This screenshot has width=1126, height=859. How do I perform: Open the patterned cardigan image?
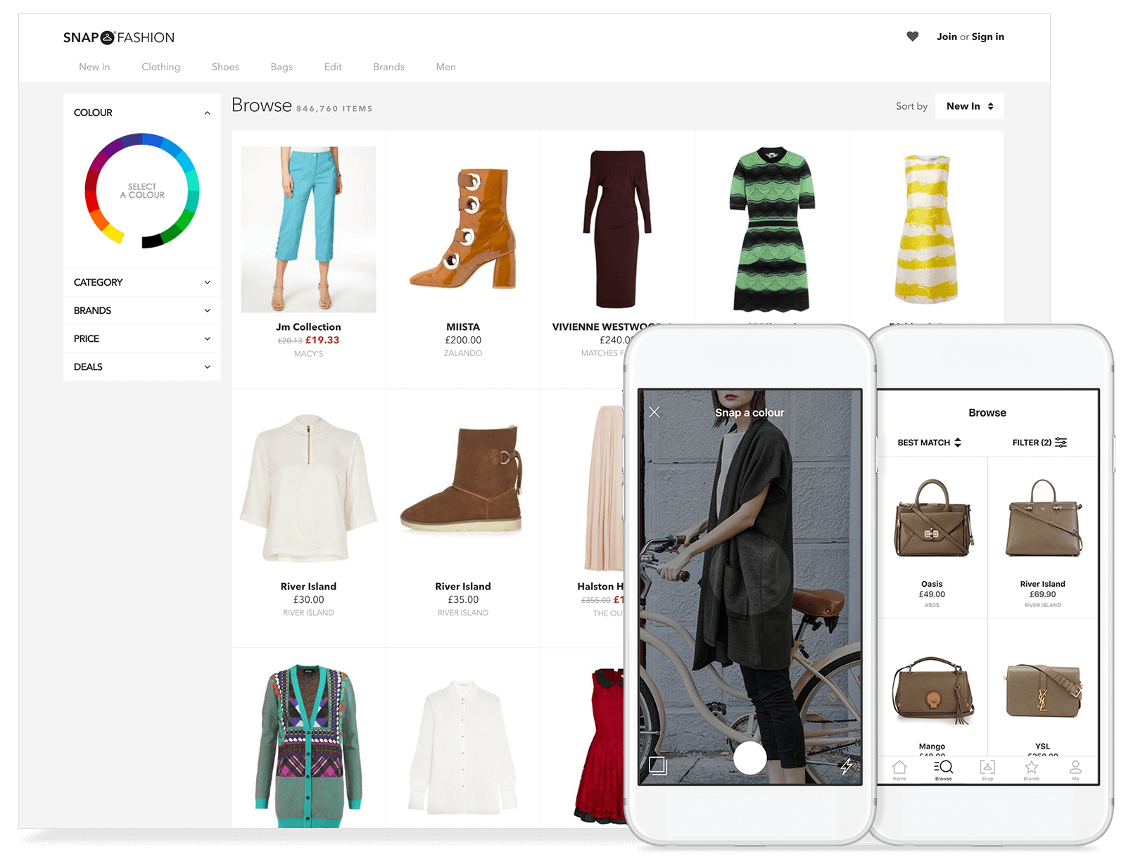point(308,746)
